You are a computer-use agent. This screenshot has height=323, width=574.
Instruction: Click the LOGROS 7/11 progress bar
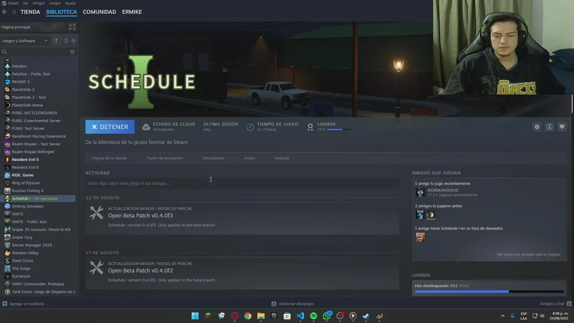(x=339, y=130)
